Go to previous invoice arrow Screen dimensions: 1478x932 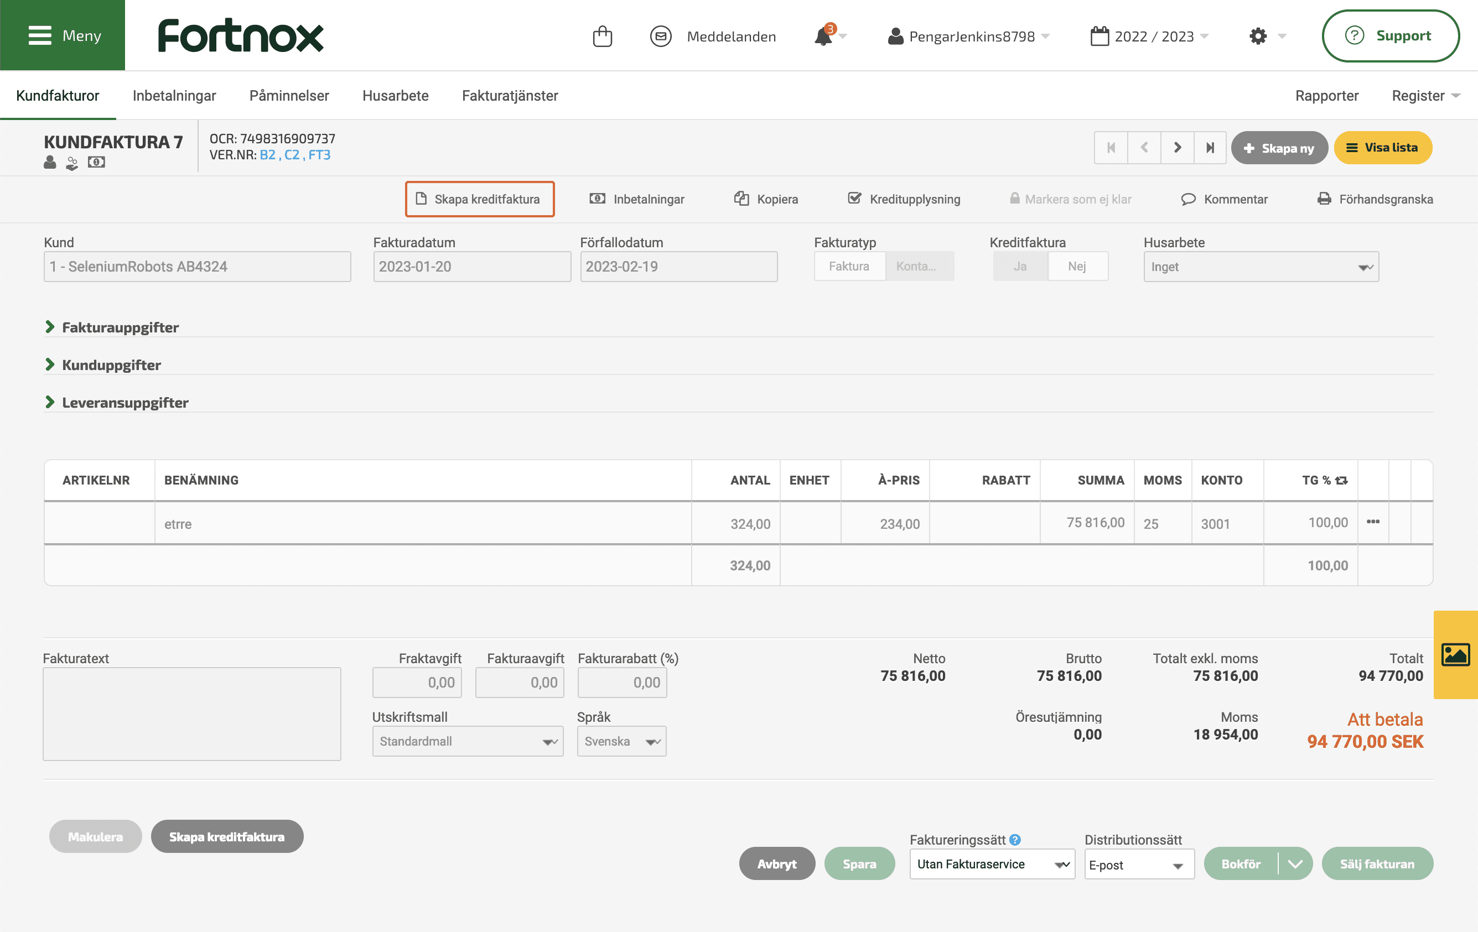pyautogui.click(x=1144, y=148)
